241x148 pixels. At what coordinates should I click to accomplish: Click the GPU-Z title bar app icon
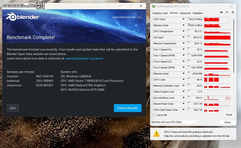click(x=154, y=6)
